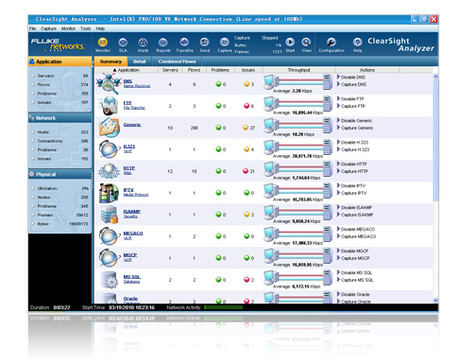Open the Monitor toolbar icon

tap(103, 43)
